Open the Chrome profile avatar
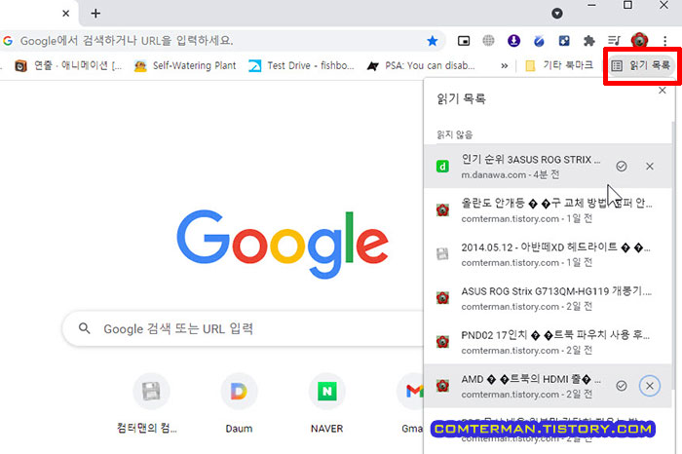This screenshot has height=454, width=682. click(639, 41)
